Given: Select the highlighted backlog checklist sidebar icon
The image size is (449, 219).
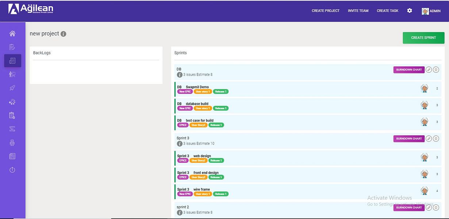Looking at the screenshot, I should click(12, 61).
